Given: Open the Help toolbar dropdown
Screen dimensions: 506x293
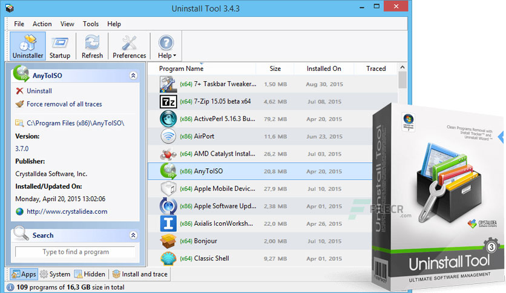Looking at the screenshot, I should click(166, 46).
